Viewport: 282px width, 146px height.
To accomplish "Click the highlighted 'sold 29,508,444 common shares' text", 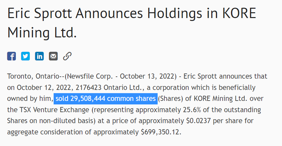I will 106,99.
